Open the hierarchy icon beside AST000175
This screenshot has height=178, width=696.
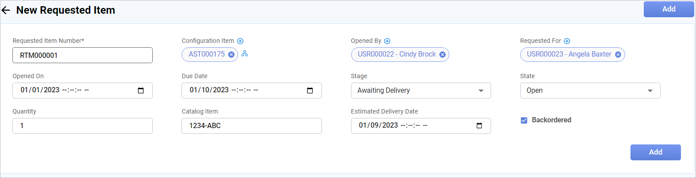(245, 54)
